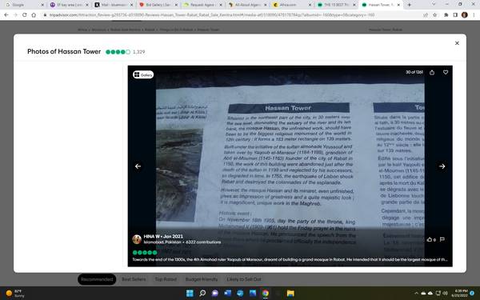This screenshot has width=480, height=300.
Task: Open the Chrome extensions puzzle icon
Action: coord(446,15)
